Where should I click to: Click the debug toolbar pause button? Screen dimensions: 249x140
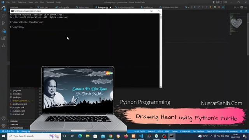click(x=195, y=7)
